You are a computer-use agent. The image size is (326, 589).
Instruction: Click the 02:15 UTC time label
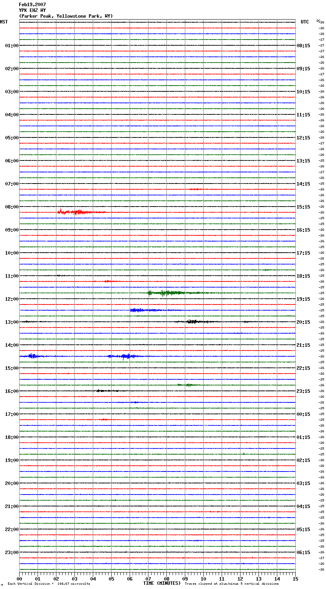tap(303, 460)
